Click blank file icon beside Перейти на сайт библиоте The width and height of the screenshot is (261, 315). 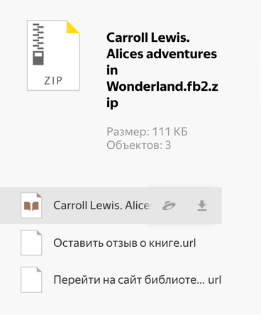[x=31, y=280]
